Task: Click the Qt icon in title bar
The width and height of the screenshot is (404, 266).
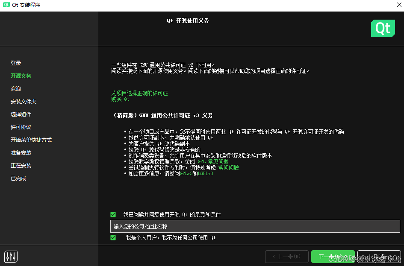Action: coord(6,5)
